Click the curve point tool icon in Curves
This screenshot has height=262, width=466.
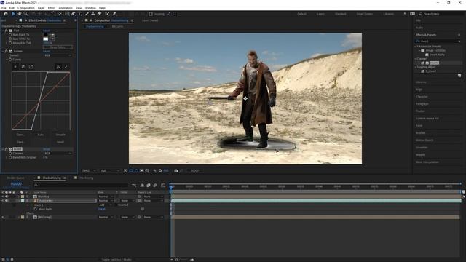click(x=58, y=67)
